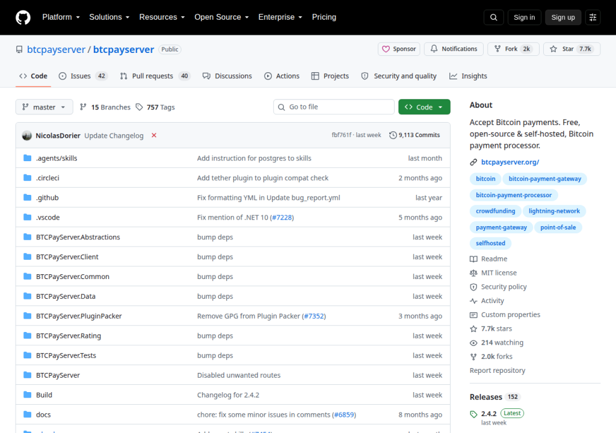Image resolution: width=616 pixels, height=433 pixels.
Task: Open the btcpayserver.org/ website link
Action: point(510,162)
